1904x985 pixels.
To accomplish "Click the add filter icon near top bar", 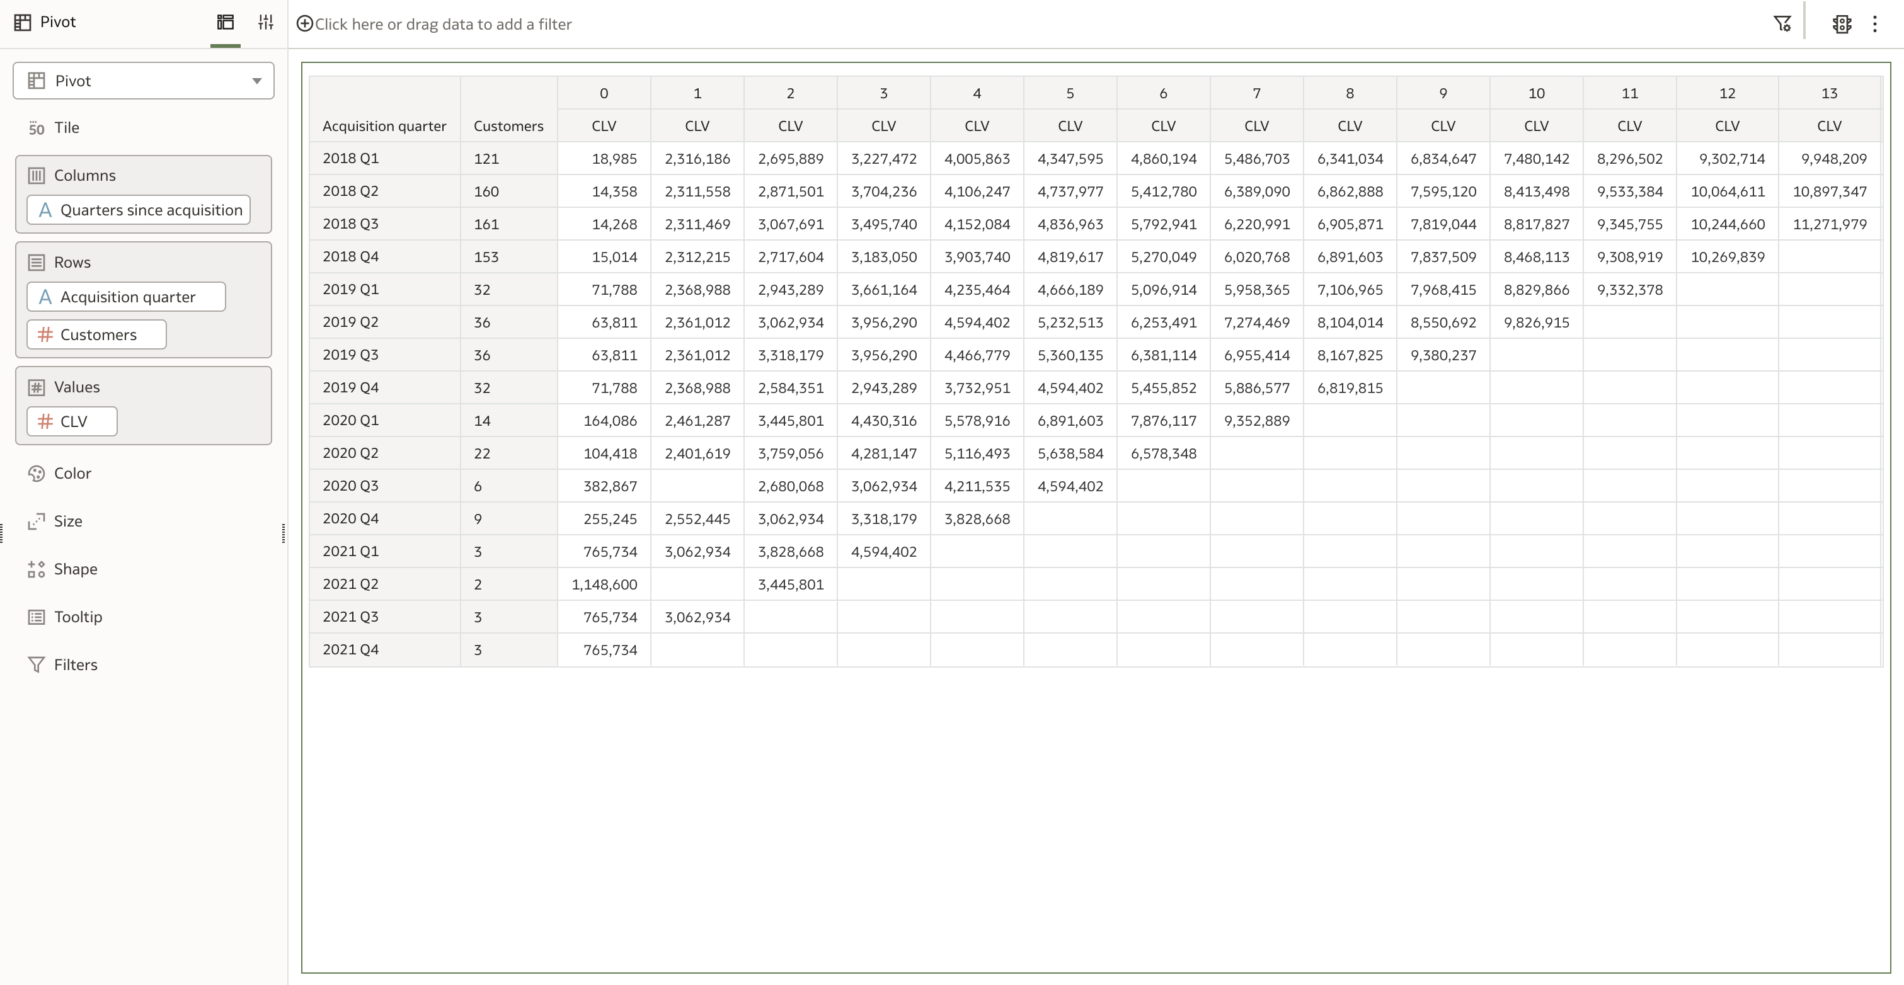I will [304, 23].
